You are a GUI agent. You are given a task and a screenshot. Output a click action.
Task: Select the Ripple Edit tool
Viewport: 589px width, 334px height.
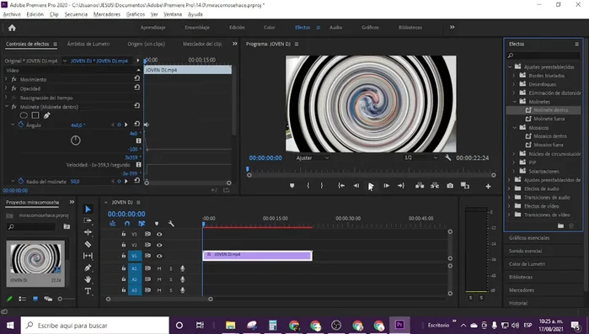coord(88,232)
